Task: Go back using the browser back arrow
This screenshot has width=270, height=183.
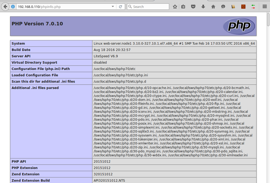Action: [5, 7]
